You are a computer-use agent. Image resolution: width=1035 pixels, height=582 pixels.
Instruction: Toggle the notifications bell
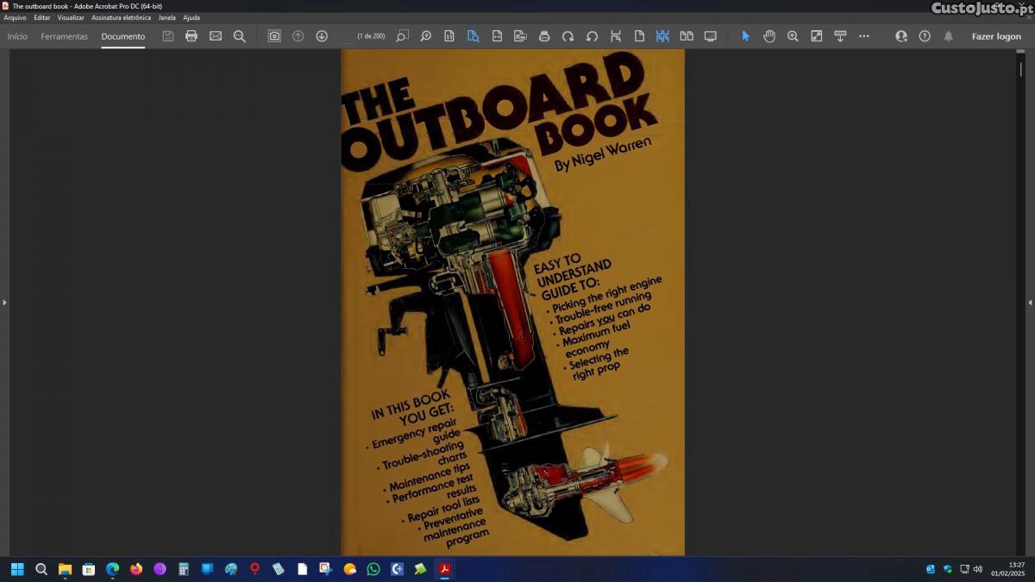click(x=948, y=36)
